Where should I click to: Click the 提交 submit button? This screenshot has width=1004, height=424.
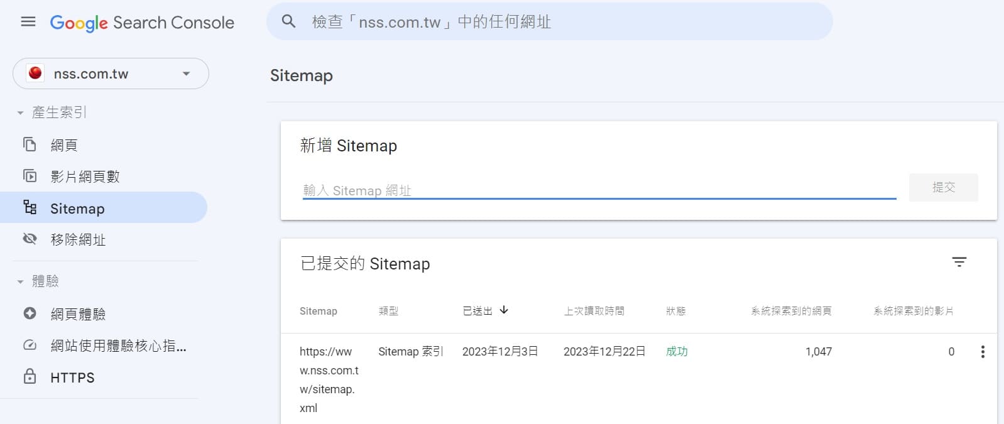coord(944,187)
